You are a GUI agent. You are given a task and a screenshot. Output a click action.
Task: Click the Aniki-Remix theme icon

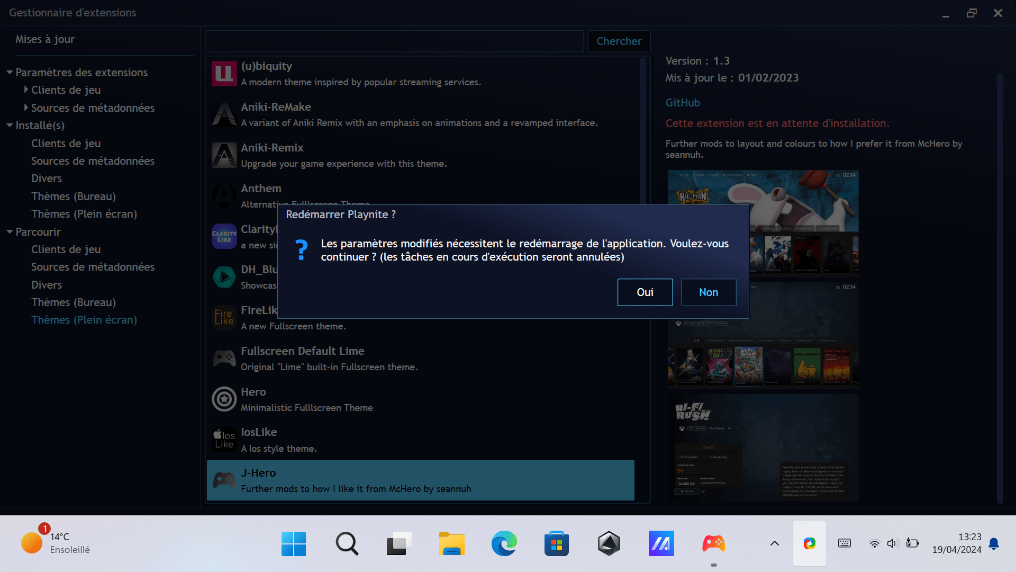(x=224, y=155)
